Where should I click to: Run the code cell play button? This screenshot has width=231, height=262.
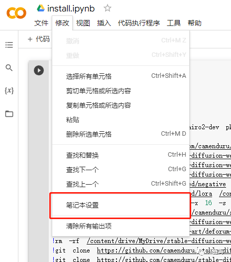pos(39,70)
